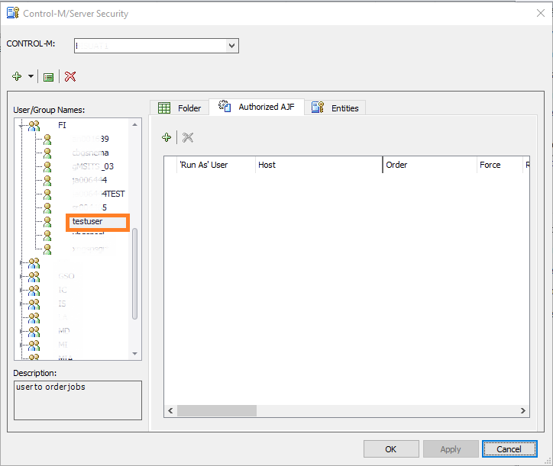
Task: Click the IC group people icon
Action: coord(34,291)
